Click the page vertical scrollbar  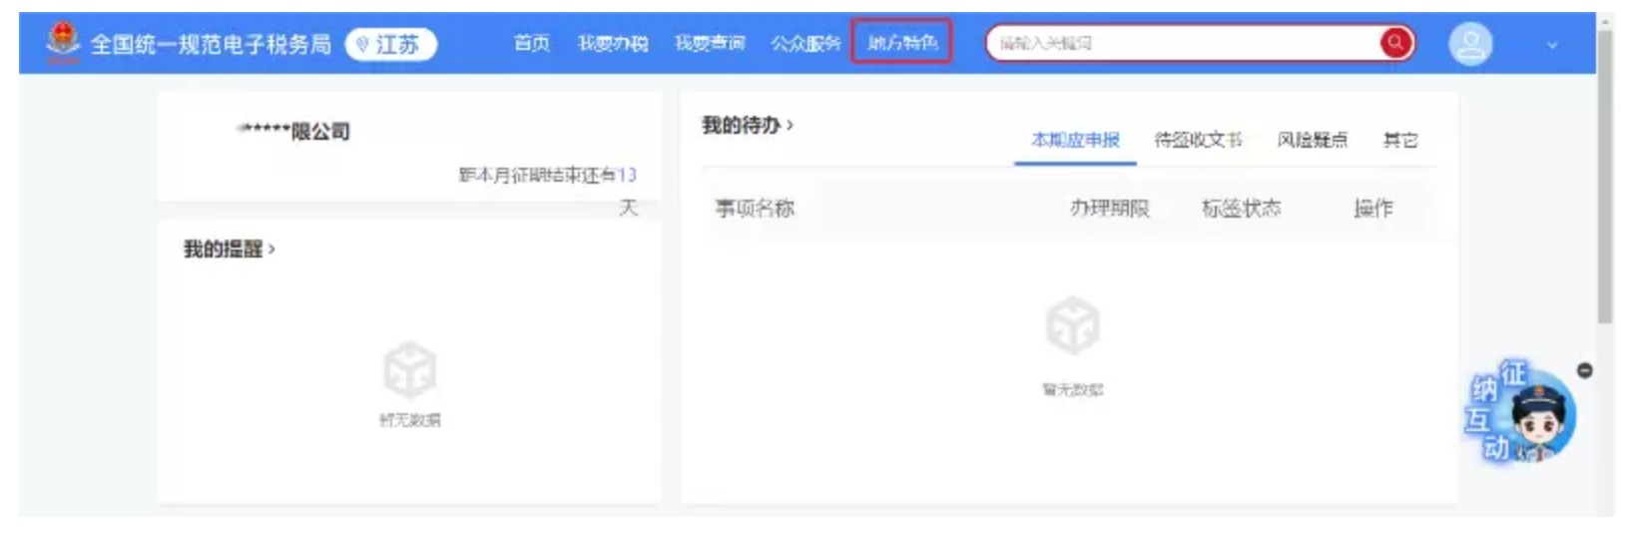1605,176
